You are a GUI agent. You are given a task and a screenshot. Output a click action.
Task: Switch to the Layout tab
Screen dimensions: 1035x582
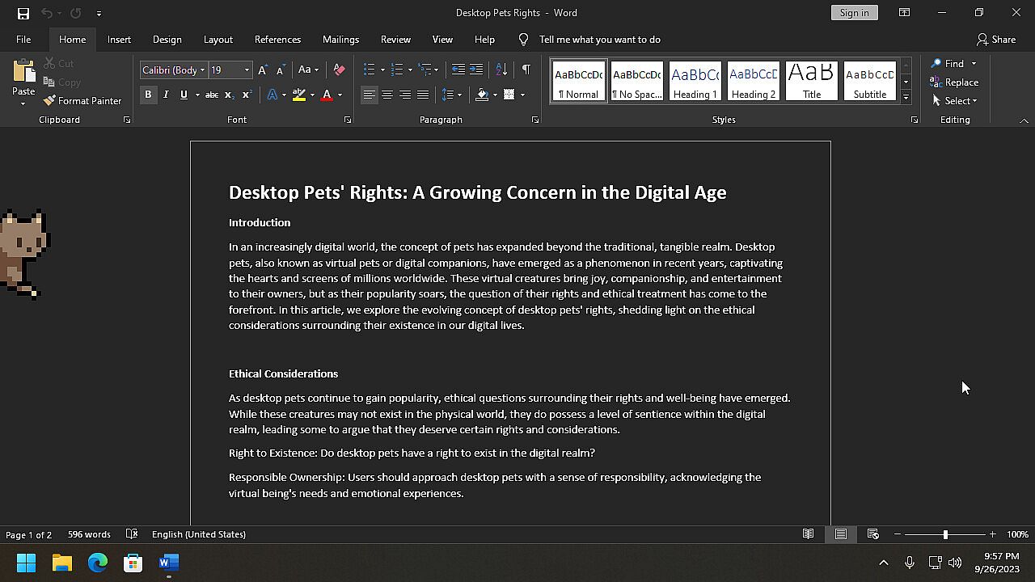click(x=218, y=40)
